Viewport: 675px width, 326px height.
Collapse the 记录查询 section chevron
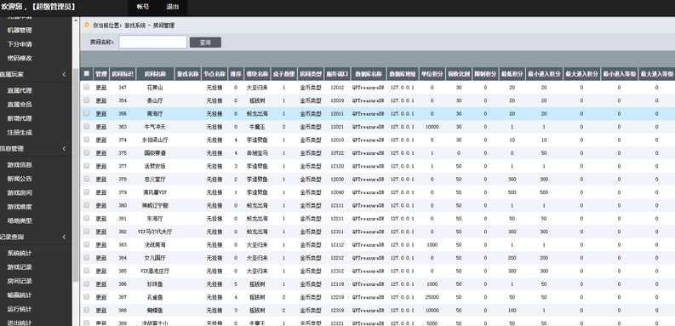(x=64, y=237)
